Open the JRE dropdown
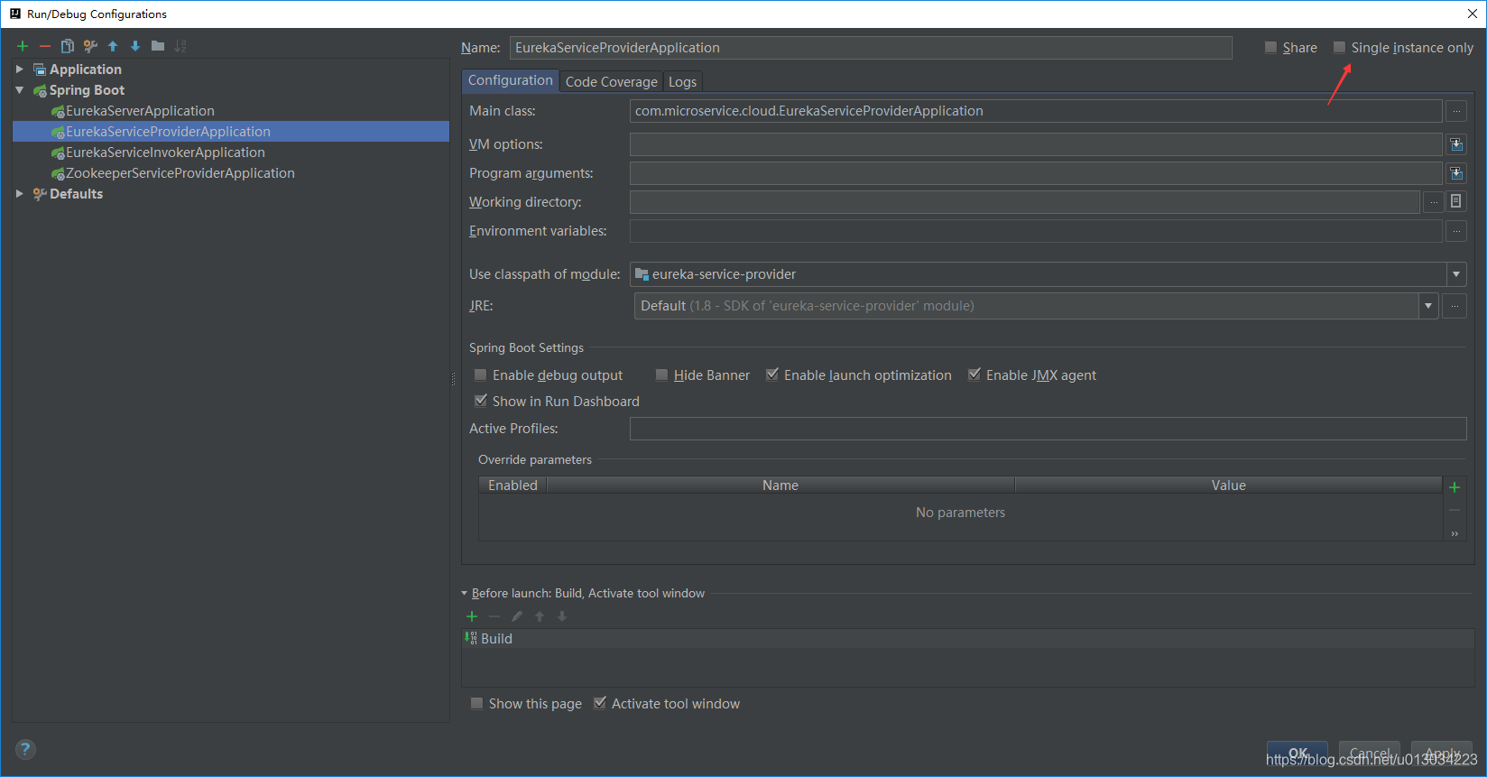Screen dimensions: 1487x777 click(x=1428, y=306)
